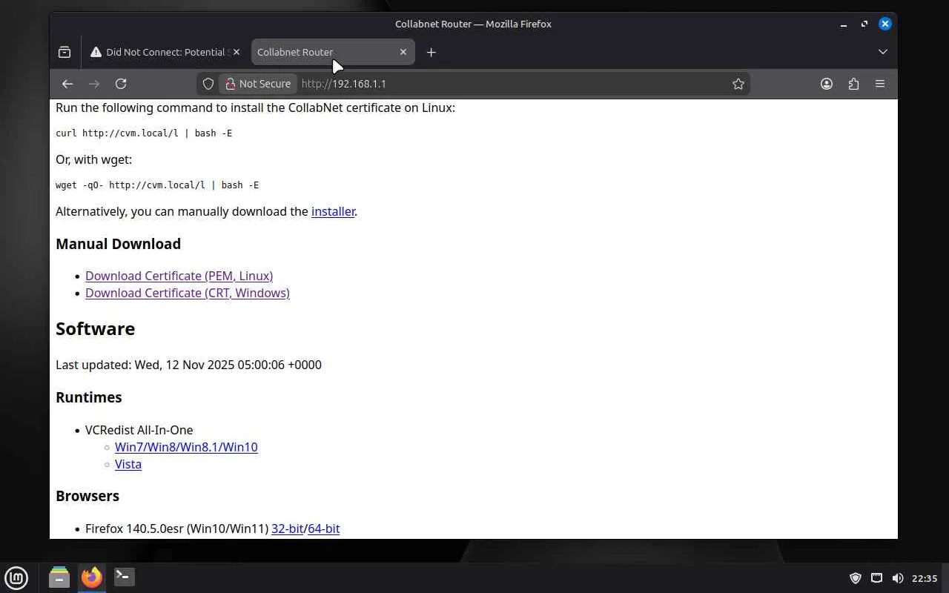Go forward with the right arrow button
The image size is (949, 593).
pyautogui.click(x=94, y=84)
